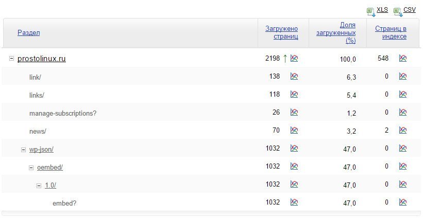423x220 pixels.
Task: Click the 6,3 percentage value
Action: tap(351, 77)
